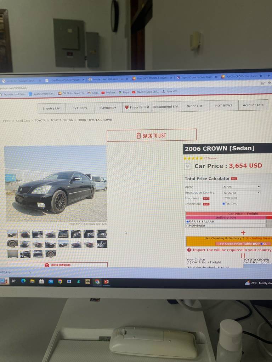The image size is (272, 362).
Task: Expand the Payment menu
Action: click(108, 108)
